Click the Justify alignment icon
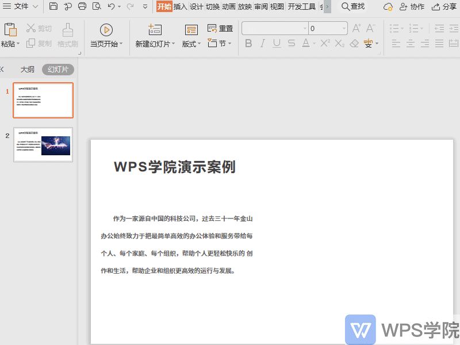 click(x=439, y=44)
